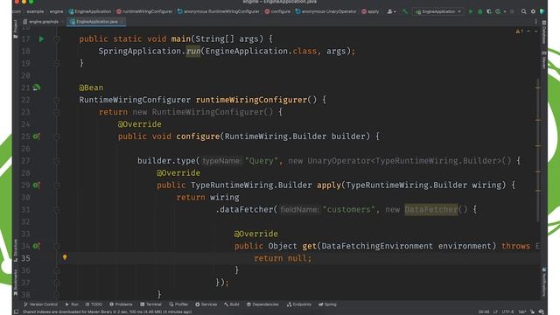The width and height of the screenshot is (560, 315).
Task: Collapse configure method fold marker on line 25
Action: 56,136
